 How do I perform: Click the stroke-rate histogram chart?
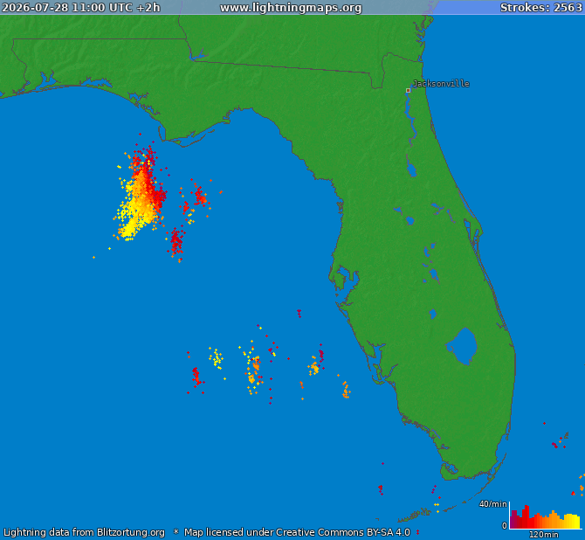point(545,516)
